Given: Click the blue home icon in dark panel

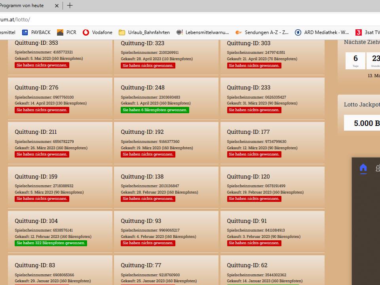Looking at the screenshot, I should pos(363,168).
